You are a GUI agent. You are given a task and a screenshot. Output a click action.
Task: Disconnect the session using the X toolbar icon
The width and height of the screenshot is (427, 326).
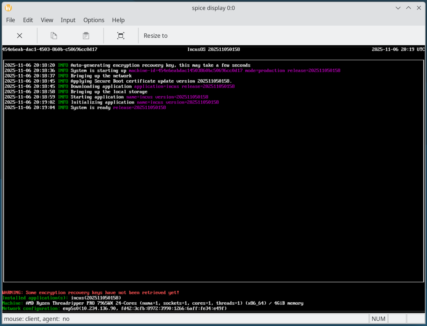coord(20,36)
